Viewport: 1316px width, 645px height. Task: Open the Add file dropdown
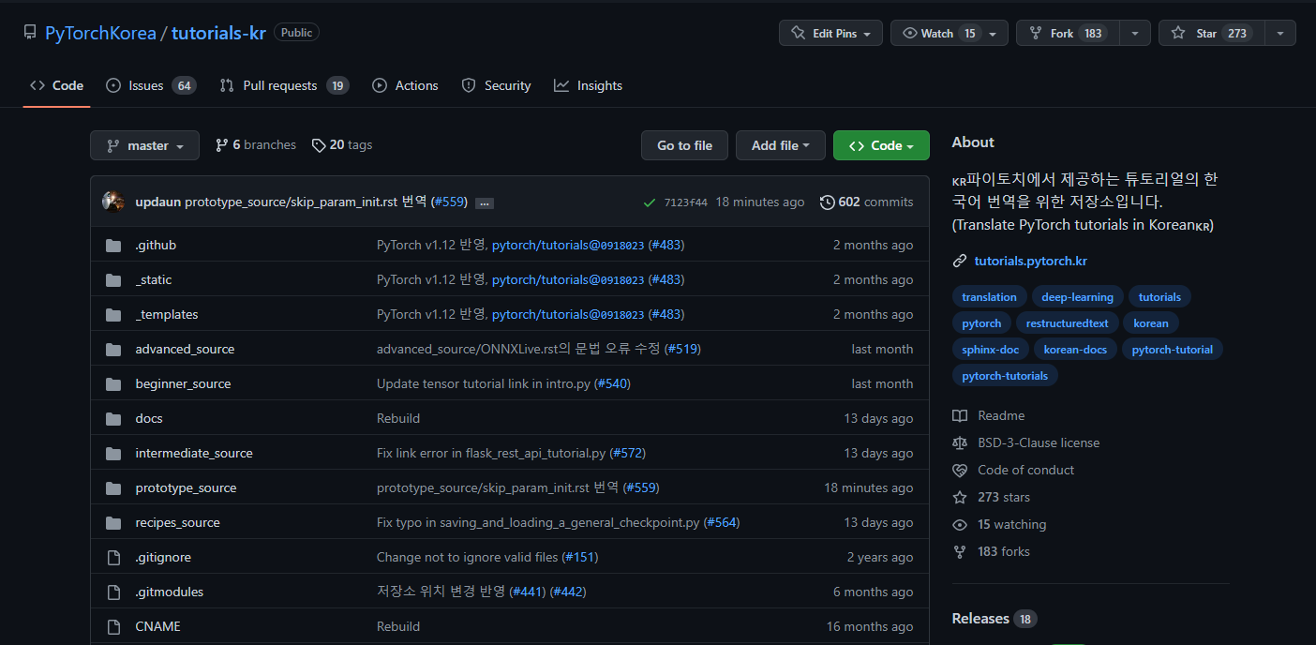point(780,145)
